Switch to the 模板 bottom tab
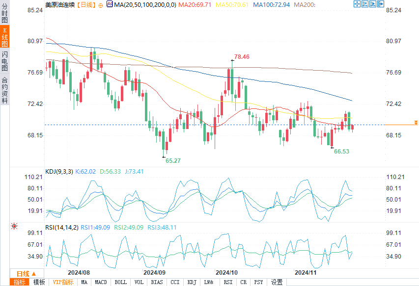This screenshot has width=419, height=286. coord(39,282)
